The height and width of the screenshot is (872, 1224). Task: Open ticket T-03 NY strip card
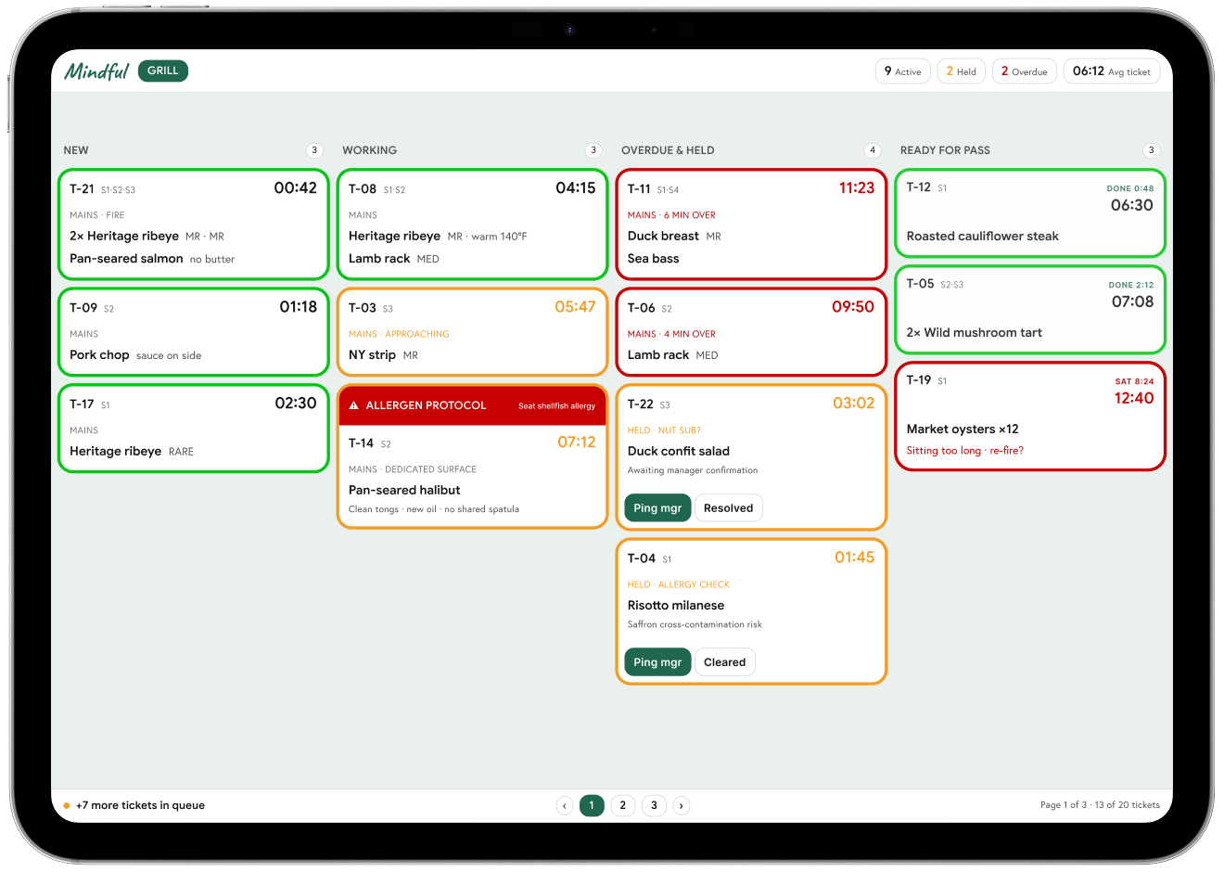(x=473, y=331)
